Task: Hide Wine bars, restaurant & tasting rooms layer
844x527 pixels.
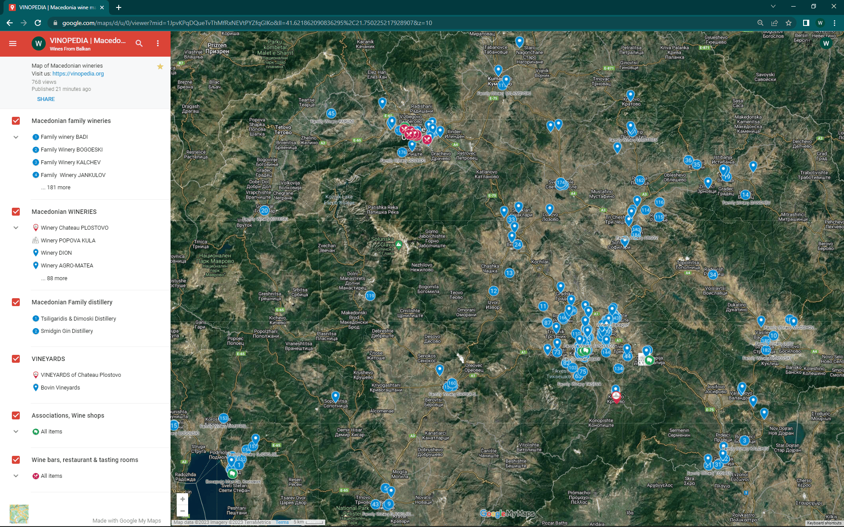Action: coord(16,460)
